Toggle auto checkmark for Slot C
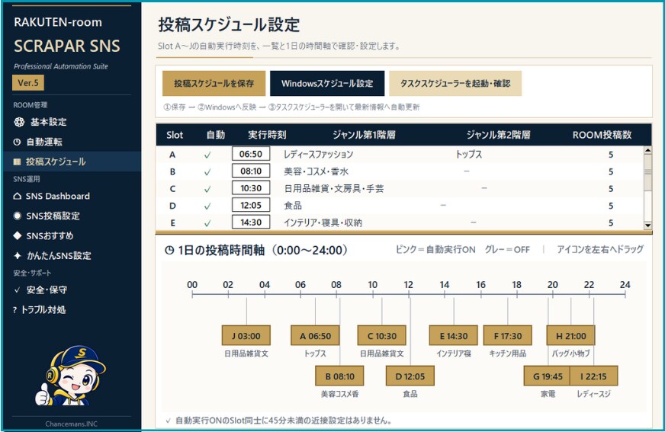Viewport: 665px width, 432px height. (207, 189)
